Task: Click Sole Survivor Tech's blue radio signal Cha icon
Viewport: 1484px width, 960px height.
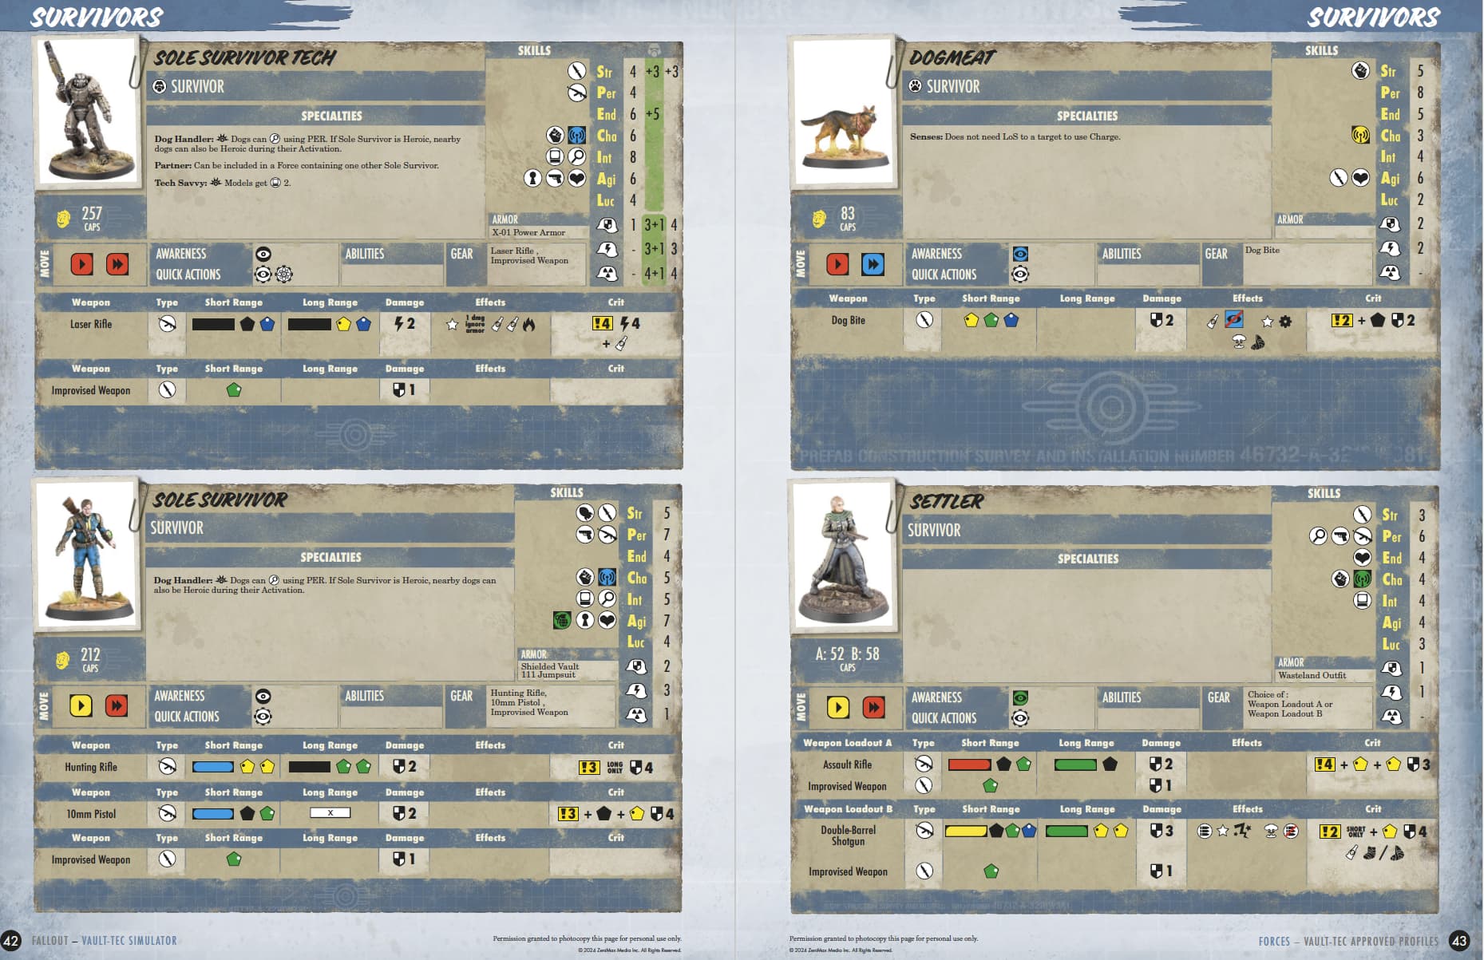Action: pos(576,136)
